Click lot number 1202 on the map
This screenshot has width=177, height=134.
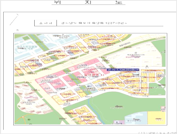coord(83,47)
